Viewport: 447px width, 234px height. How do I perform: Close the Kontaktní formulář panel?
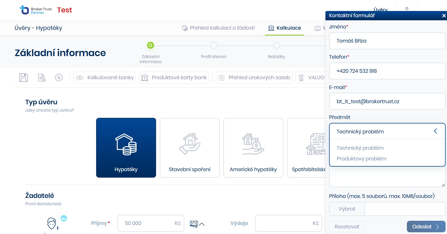pyautogui.click(x=444, y=16)
